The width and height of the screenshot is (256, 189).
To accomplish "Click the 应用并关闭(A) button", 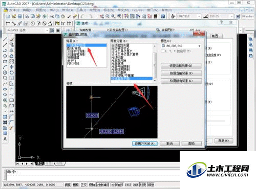I will (145, 144).
